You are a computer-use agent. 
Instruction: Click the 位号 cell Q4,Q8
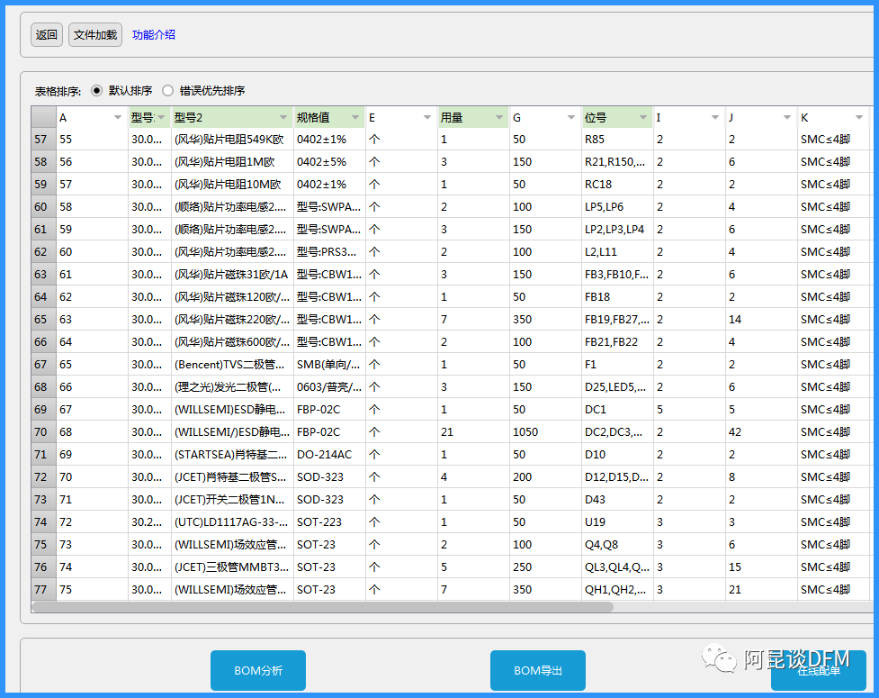(x=617, y=544)
